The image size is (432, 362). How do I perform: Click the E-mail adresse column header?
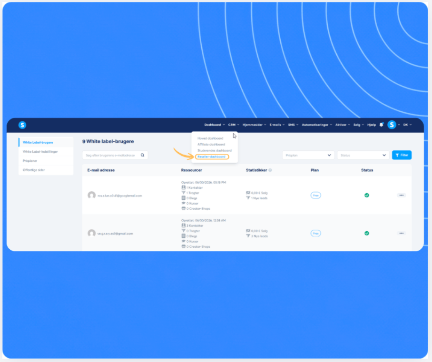tap(101, 170)
